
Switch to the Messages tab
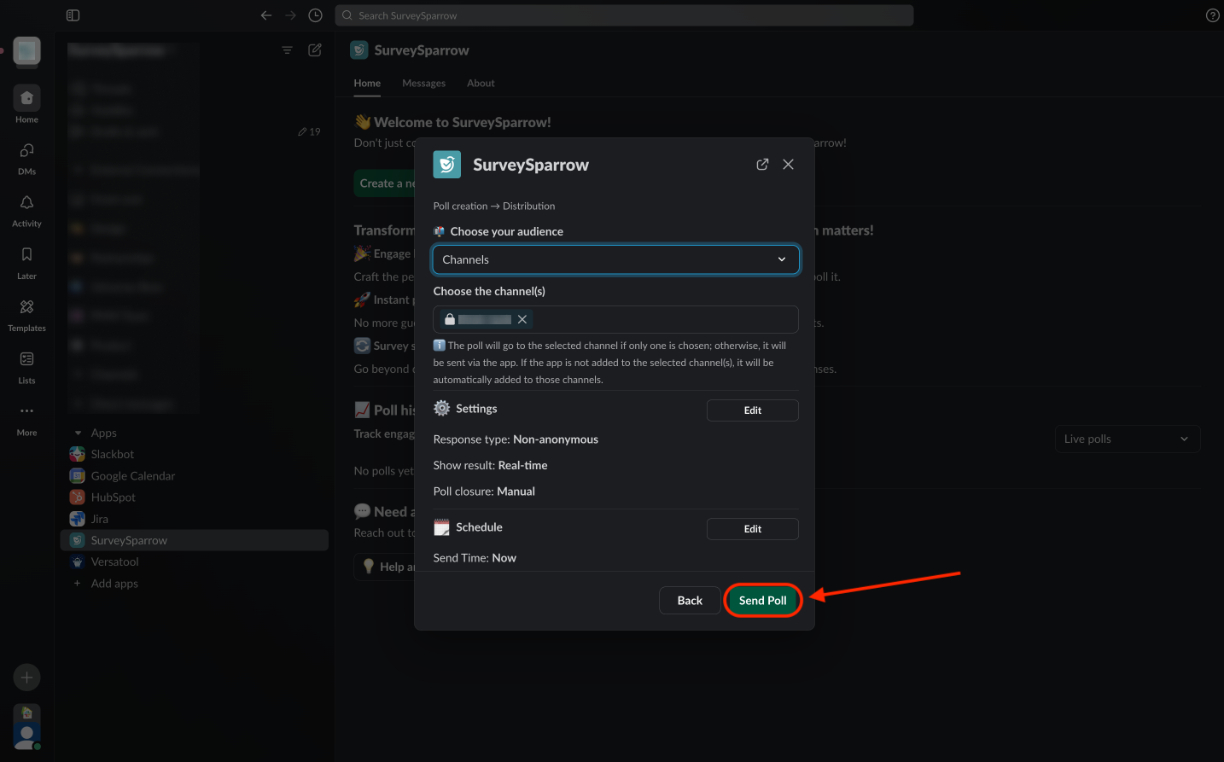pos(423,84)
